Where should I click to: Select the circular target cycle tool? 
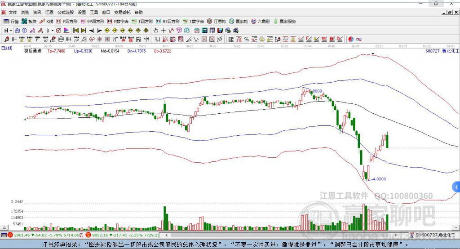click(x=92, y=39)
